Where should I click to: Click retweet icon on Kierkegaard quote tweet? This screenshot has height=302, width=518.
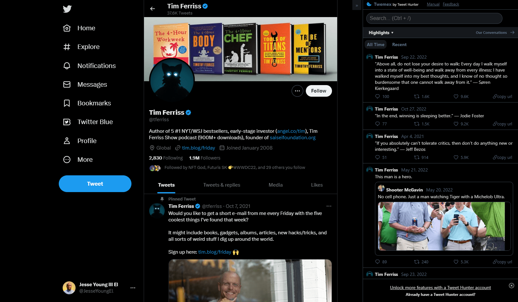[x=417, y=96]
